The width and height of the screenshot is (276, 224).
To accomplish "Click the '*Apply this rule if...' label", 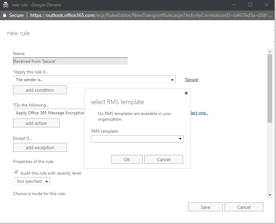I will (x=30, y=72).
